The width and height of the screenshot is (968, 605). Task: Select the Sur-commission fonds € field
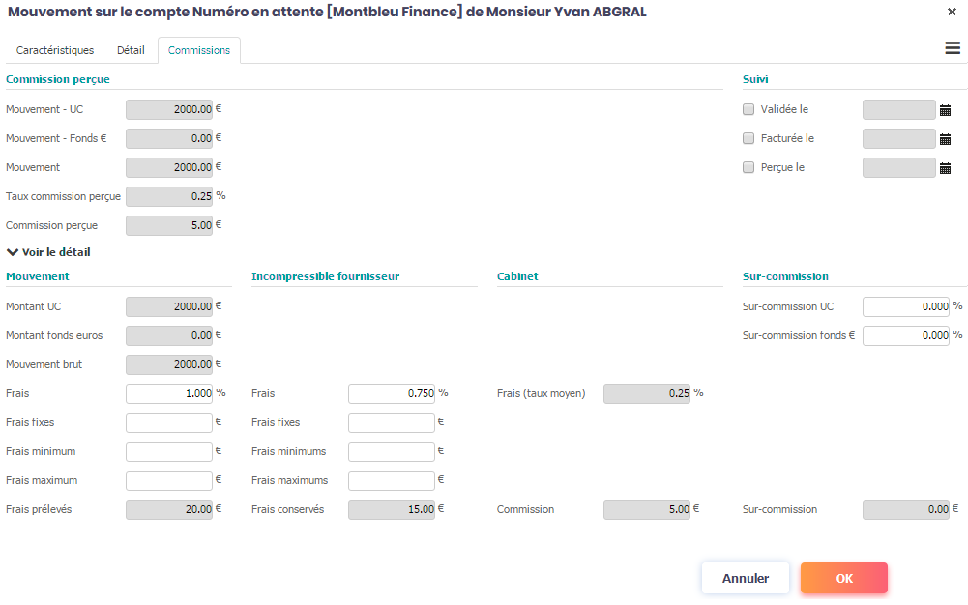pyautogui.click(x=905, y=335)
